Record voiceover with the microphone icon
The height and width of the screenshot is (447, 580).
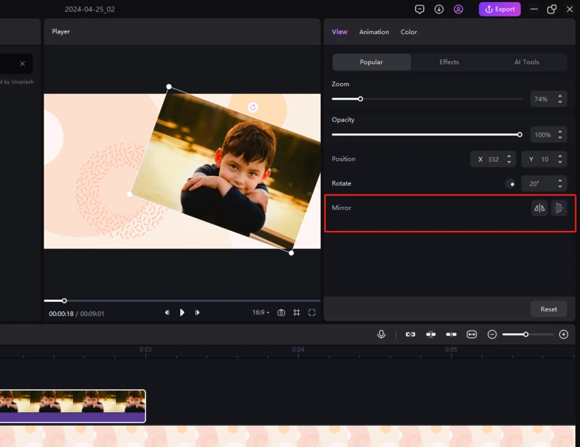click(381, 335)
